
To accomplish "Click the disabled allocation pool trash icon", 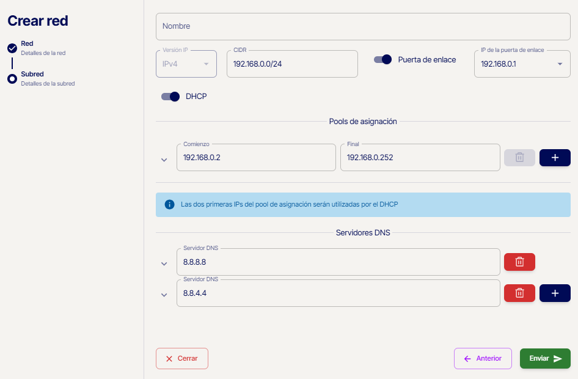I will (x=519, y=158).
